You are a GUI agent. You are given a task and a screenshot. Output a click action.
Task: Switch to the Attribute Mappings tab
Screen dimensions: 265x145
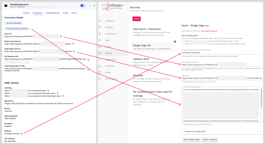(x=53, y=13)
